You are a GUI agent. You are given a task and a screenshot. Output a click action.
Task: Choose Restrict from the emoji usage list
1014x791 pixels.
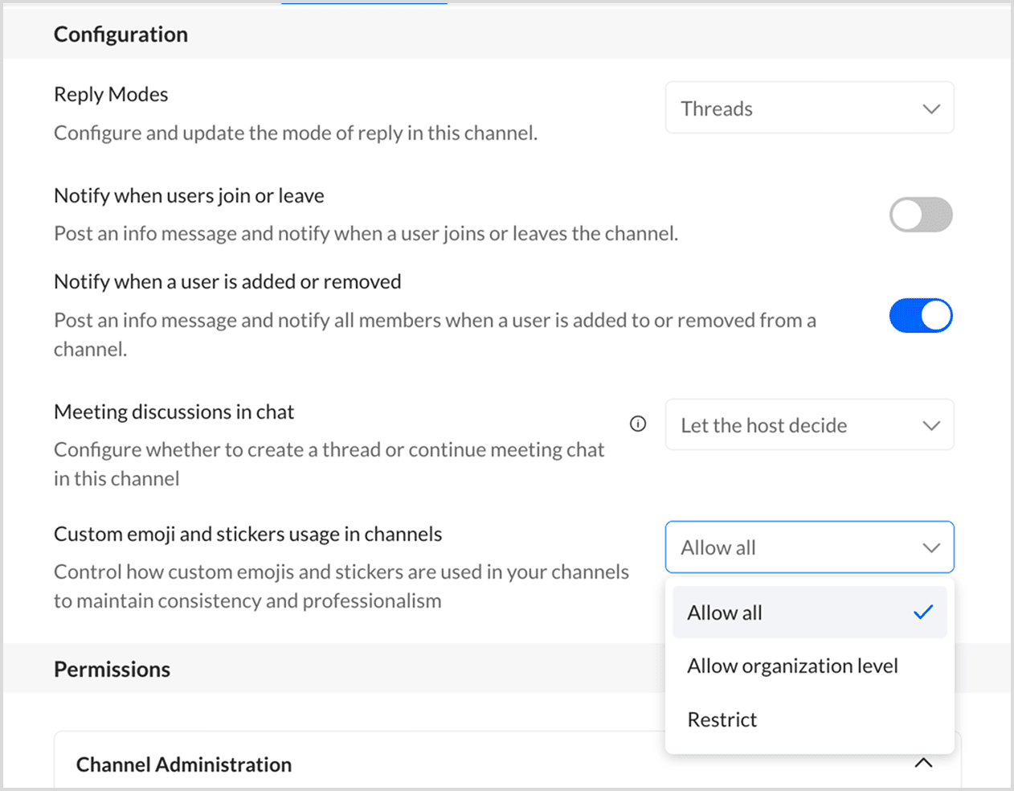click(x=722, y=720)
